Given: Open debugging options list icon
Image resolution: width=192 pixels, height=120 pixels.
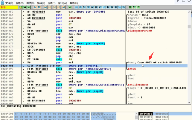Looking at the screenshot, I should tap(130, 7).
